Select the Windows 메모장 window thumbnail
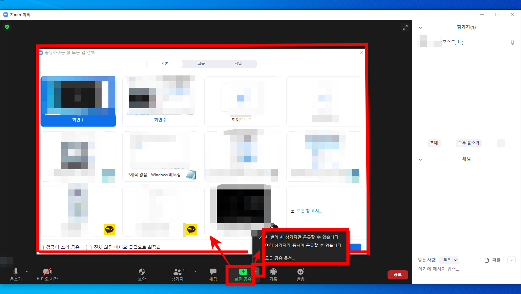Viewport: 521px width, 294px height. click(160, 156)
